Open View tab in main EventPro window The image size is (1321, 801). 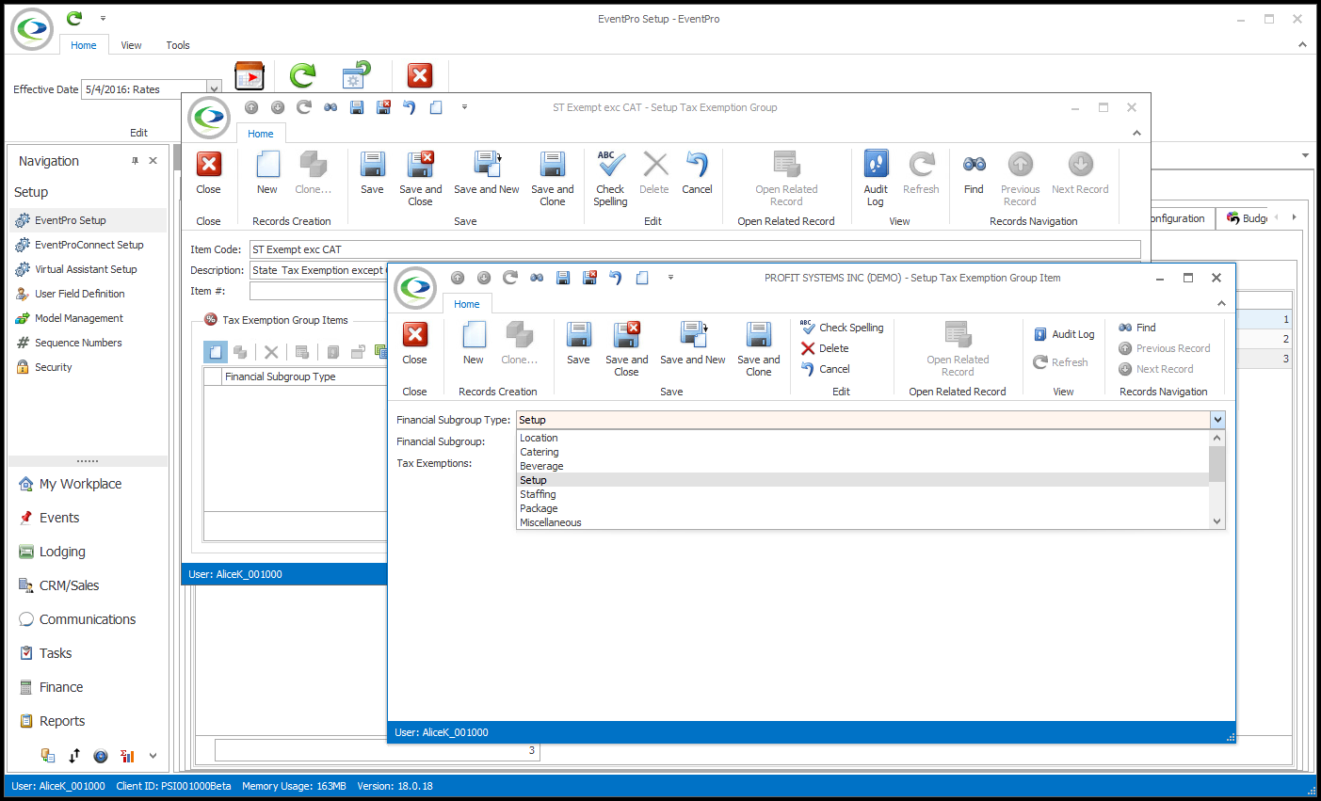(132, 45)
